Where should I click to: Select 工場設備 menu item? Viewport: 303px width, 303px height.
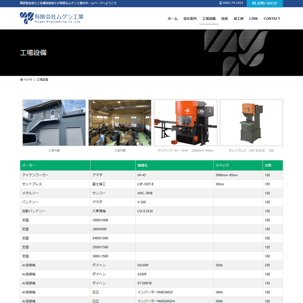point(209,19)
